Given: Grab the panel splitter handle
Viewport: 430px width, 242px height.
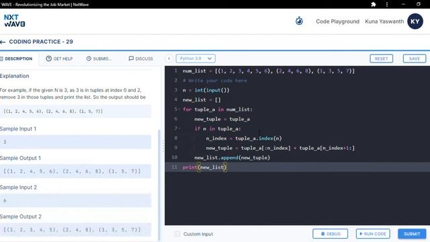Looking at the screenshot, I should 163,146.
